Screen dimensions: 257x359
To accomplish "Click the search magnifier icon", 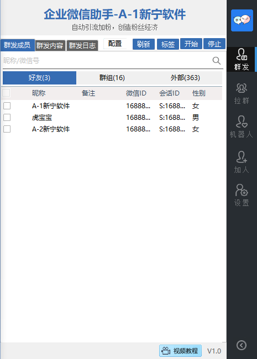I will [217, 61].
